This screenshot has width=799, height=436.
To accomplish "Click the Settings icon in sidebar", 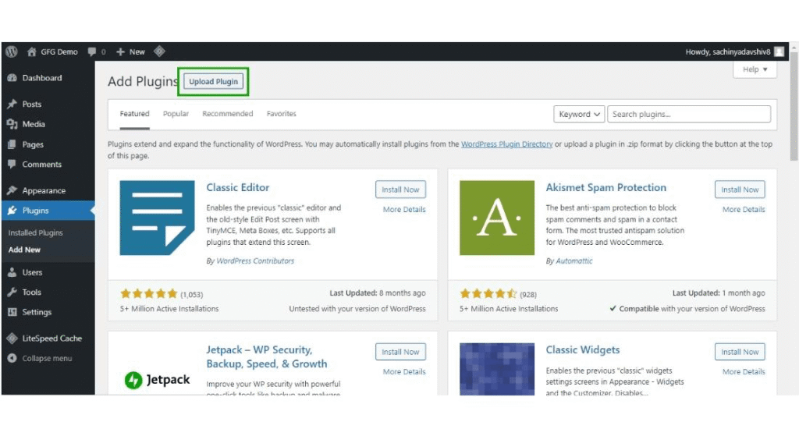I will coord(12,312).
